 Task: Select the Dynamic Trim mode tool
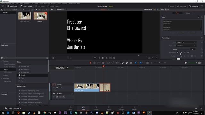click(x=99, y=63)
